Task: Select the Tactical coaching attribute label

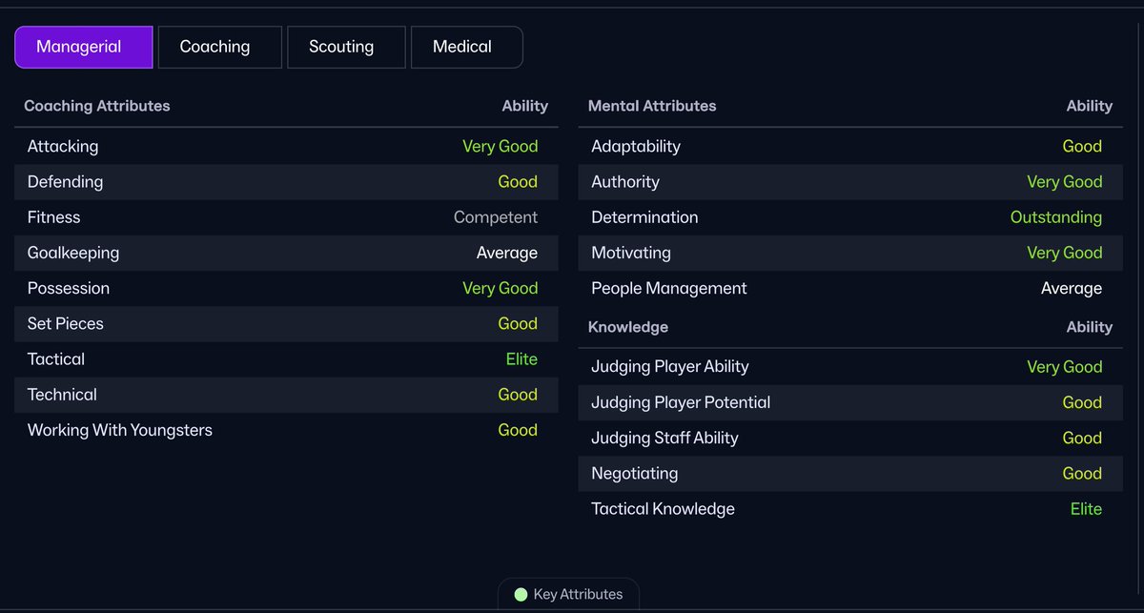Action: pos(56,359)
